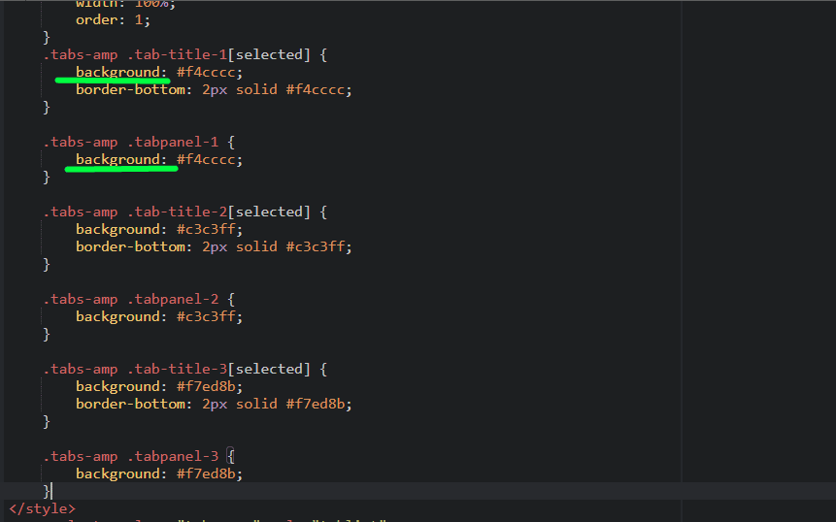Click the 'order: 1;' declaration line

click(113, 20)
